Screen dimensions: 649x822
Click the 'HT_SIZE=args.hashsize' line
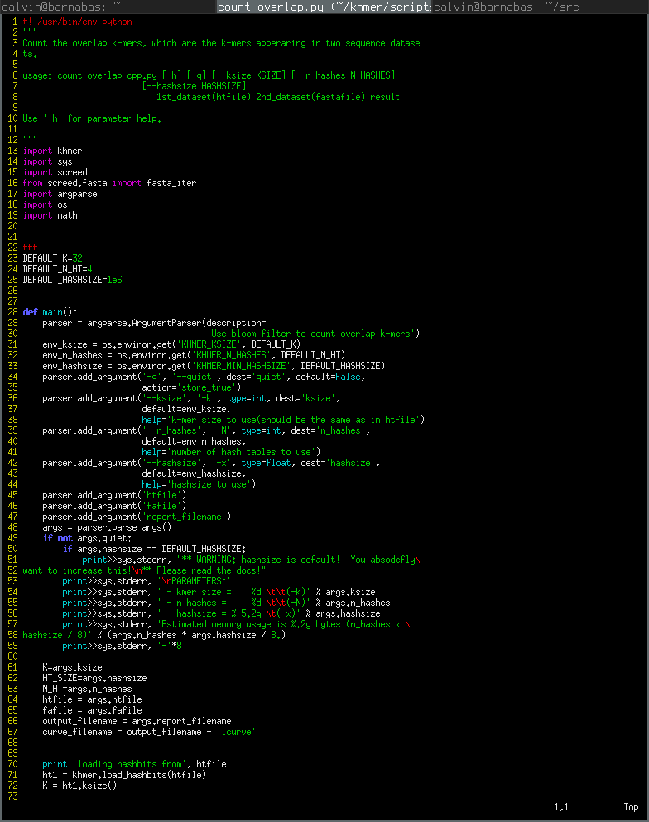94,678
